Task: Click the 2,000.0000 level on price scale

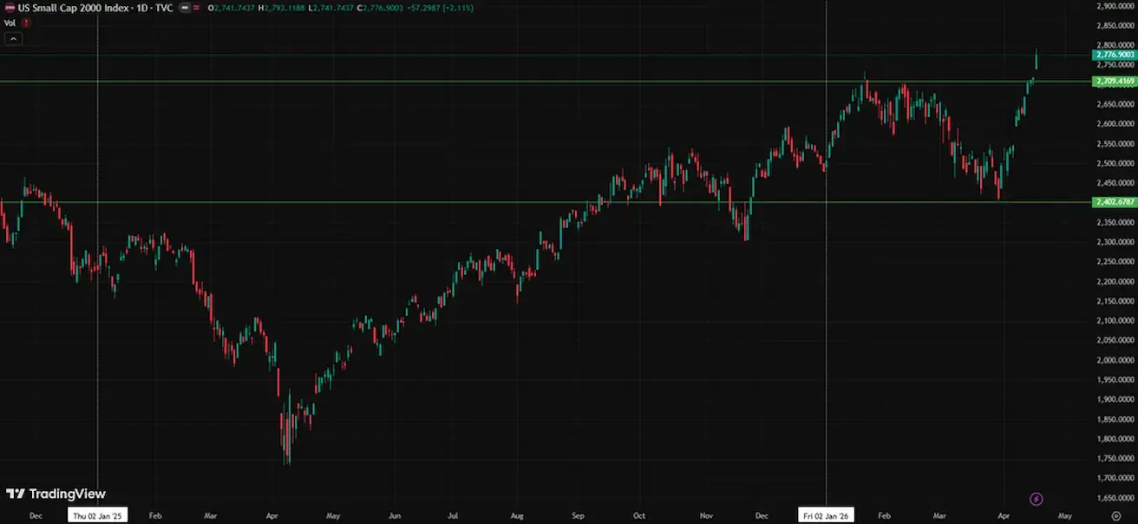Action: [1115, 361]
